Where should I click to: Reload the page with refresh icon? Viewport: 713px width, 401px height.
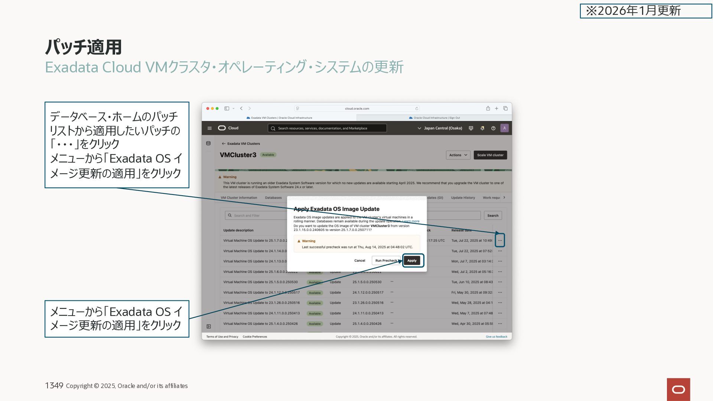417,108
